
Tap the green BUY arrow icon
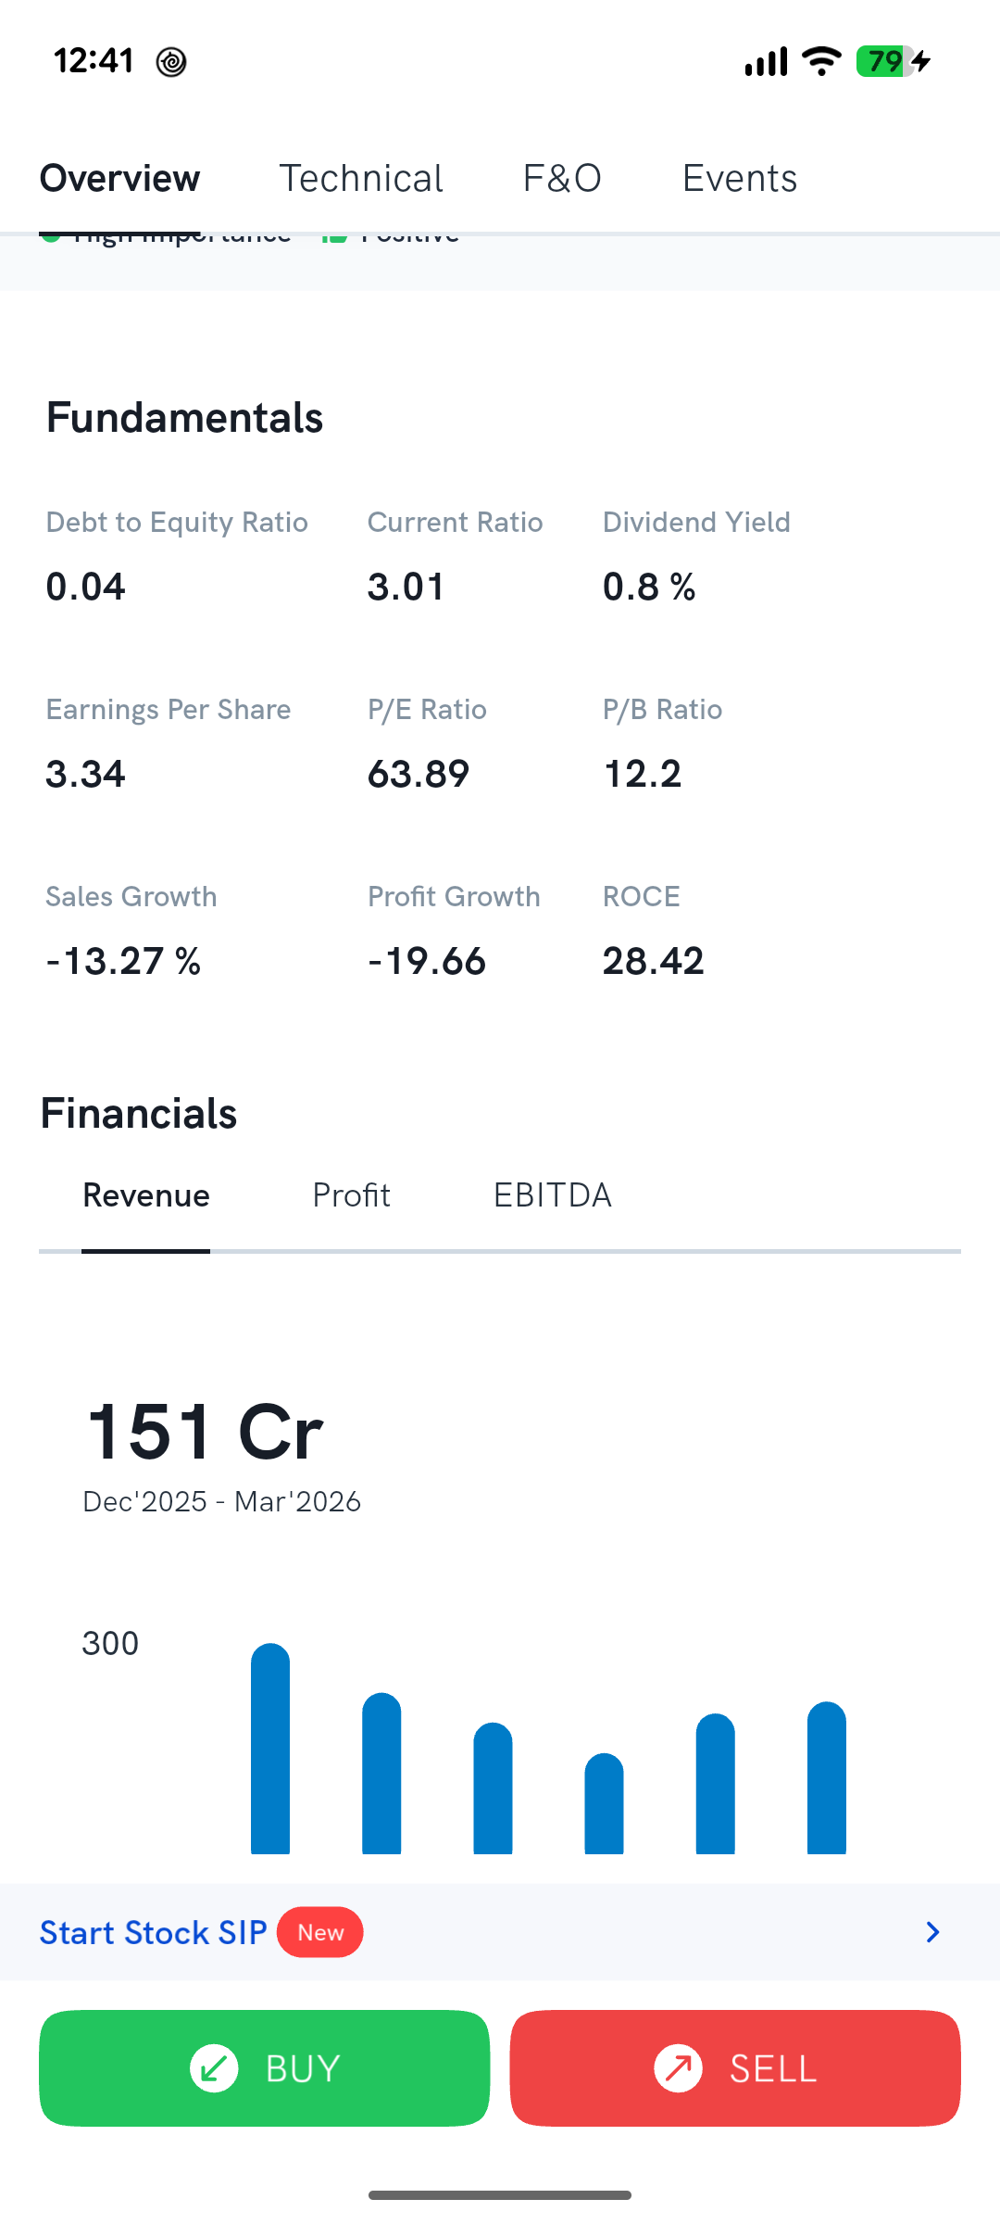[214, 2068]
